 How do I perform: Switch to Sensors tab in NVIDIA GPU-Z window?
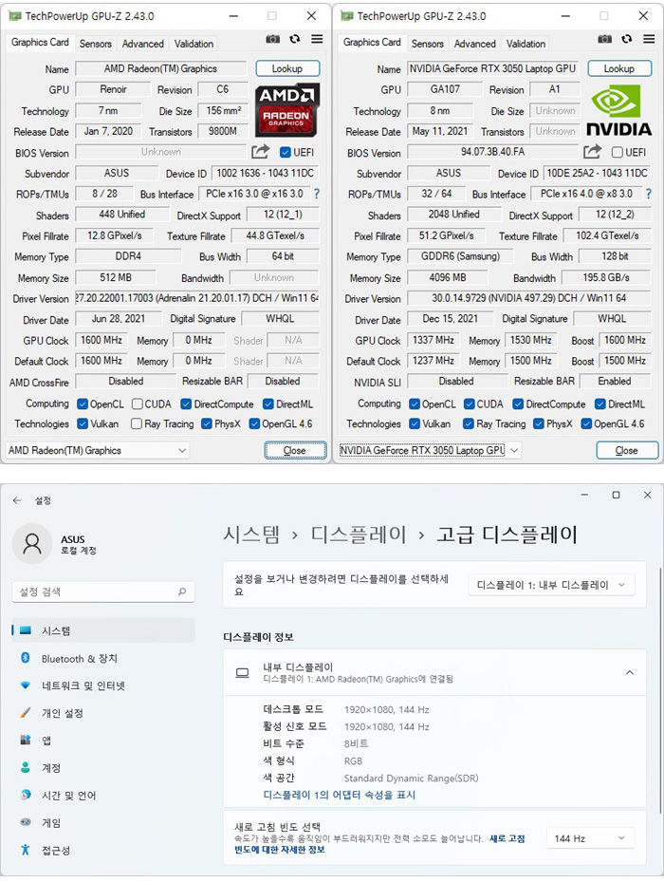coord(427,44)
